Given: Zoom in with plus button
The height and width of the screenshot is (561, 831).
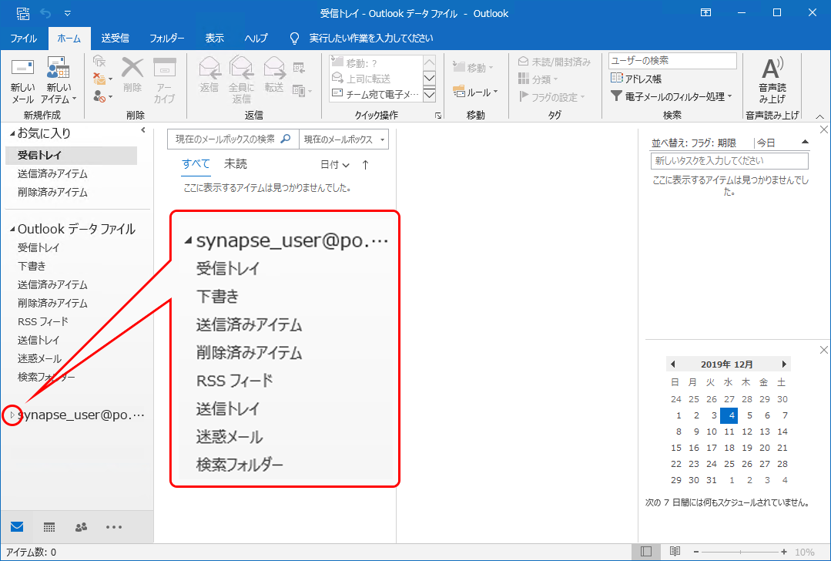Looking at the screenshot, I should pyautogui.click(x=784, y=552).
